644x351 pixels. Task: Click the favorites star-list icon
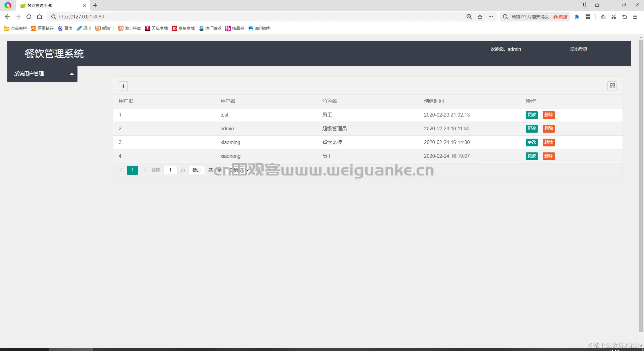pos(603,17)
